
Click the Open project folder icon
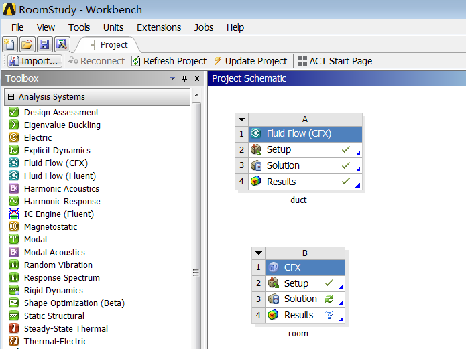pos(27,45)
